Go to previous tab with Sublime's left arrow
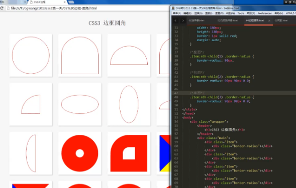This screenshot has width=296, height=188. (x=175, y=21)
